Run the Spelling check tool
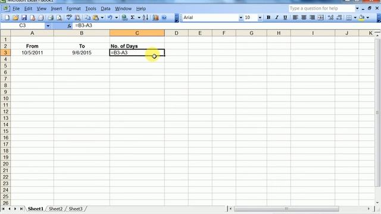This screenshot has height=214, width=381. (x=69, y=17)
